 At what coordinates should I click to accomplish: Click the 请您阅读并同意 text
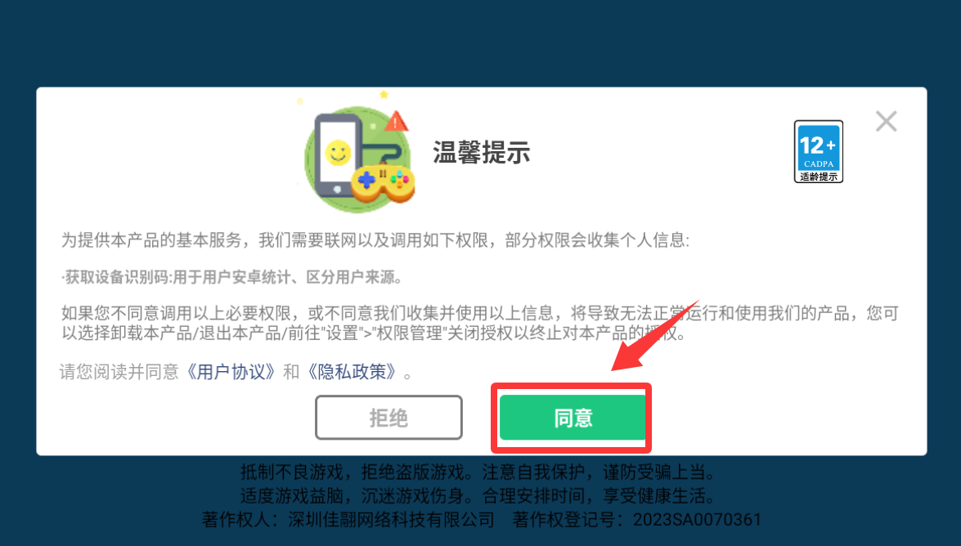(x=119, y=371)
